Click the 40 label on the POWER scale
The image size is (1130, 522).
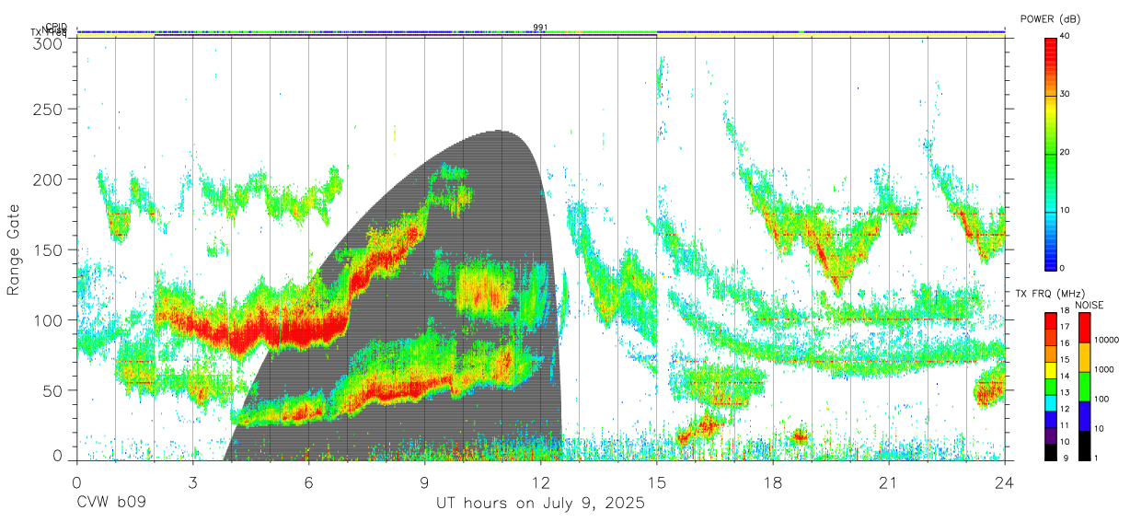[x=1067, y=36]
